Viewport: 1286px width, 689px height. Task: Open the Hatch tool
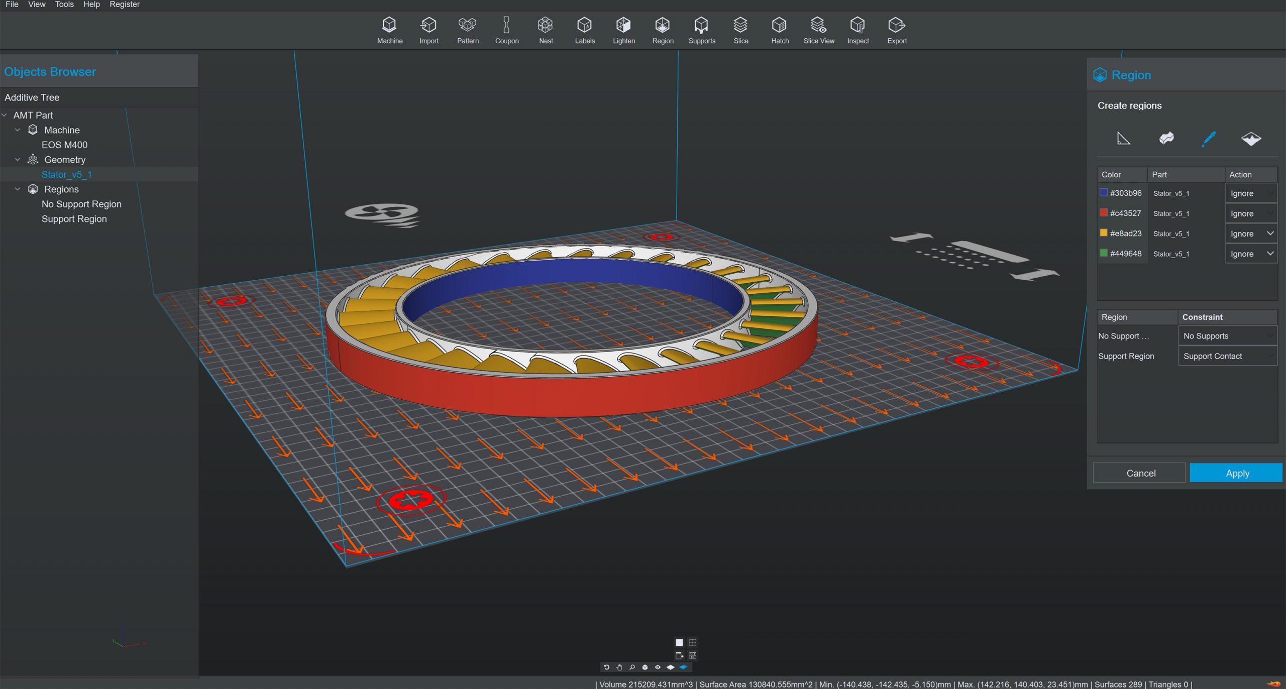(780, 31)
